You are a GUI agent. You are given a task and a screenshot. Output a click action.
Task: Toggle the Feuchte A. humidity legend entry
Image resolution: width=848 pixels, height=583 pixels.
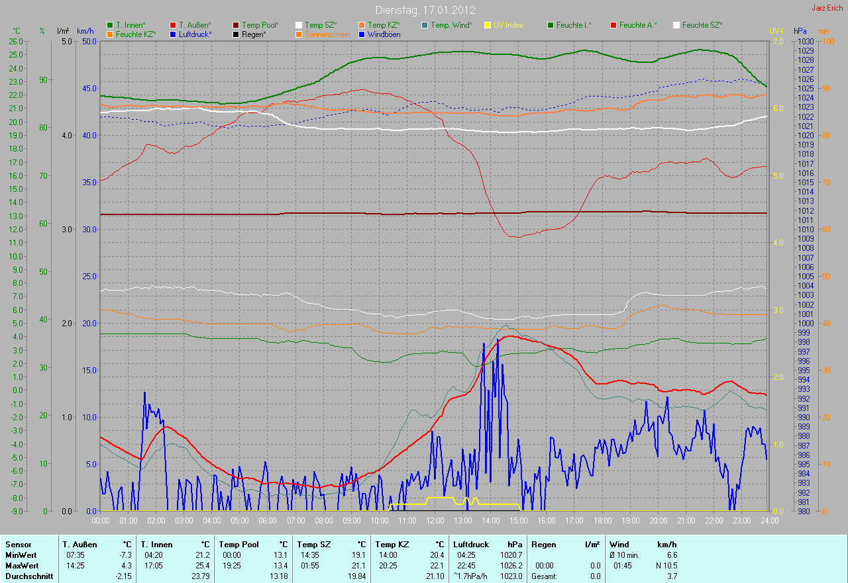tap(638, 25)
